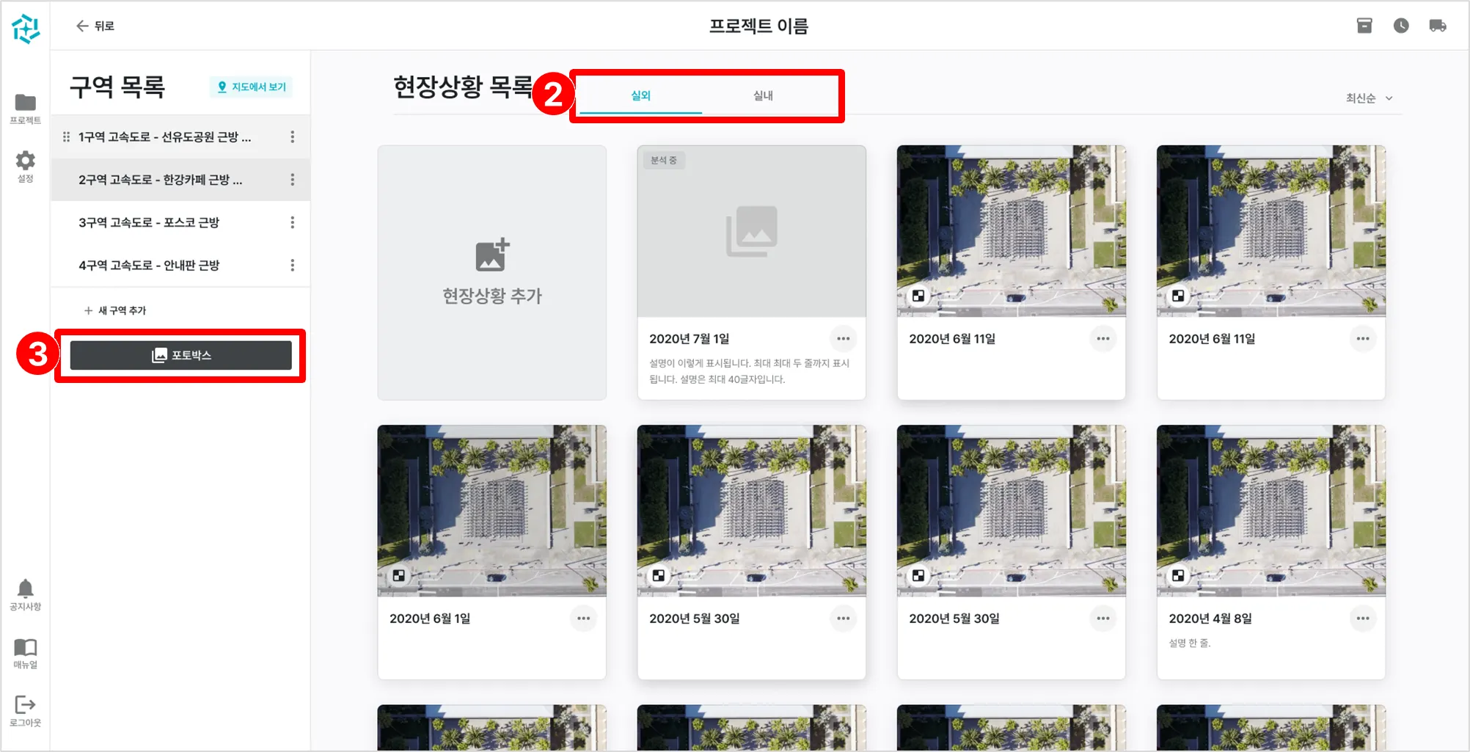This screenshot has height=752, width=1470.
Task: Click the 현장상황 추가 card
Action: coord(492,273)
